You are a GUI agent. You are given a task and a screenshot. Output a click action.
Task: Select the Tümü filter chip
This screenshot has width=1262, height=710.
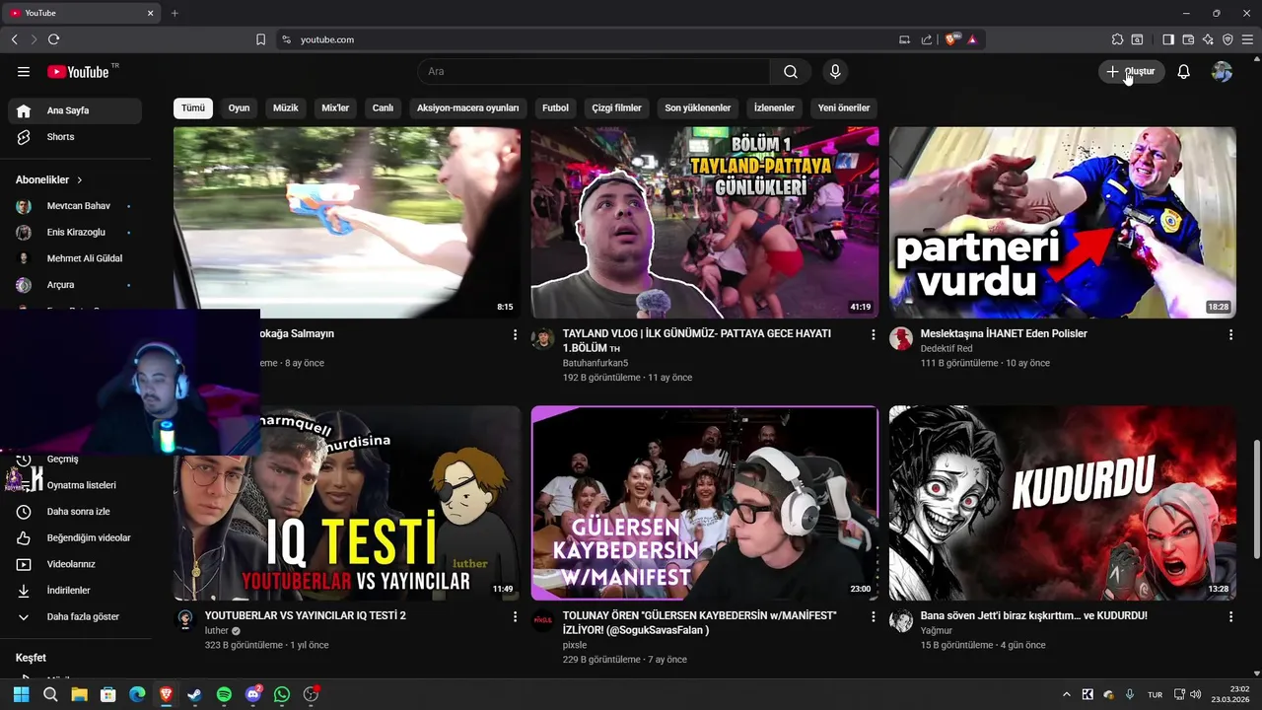193,107
